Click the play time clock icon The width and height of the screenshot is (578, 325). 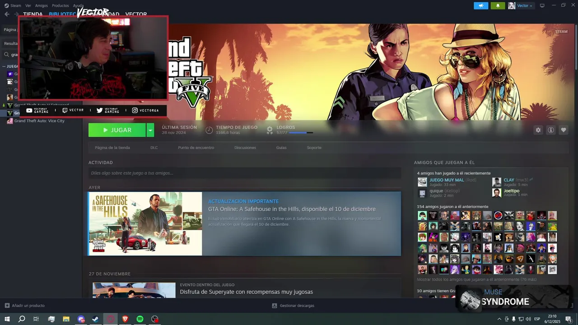tap(209, 130)
